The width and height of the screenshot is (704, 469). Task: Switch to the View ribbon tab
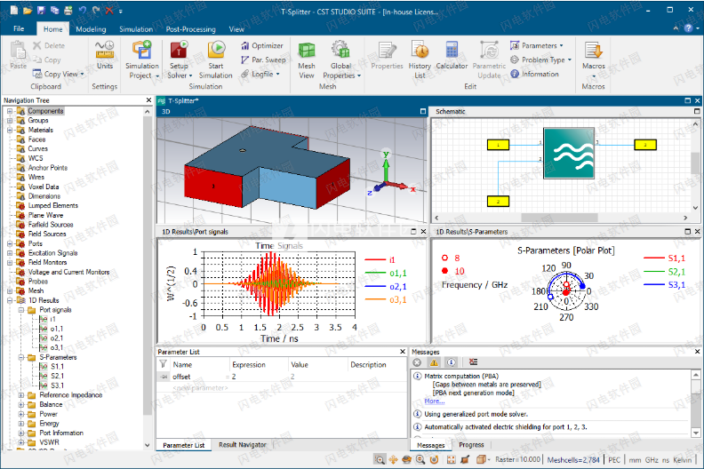coord(236,28)
